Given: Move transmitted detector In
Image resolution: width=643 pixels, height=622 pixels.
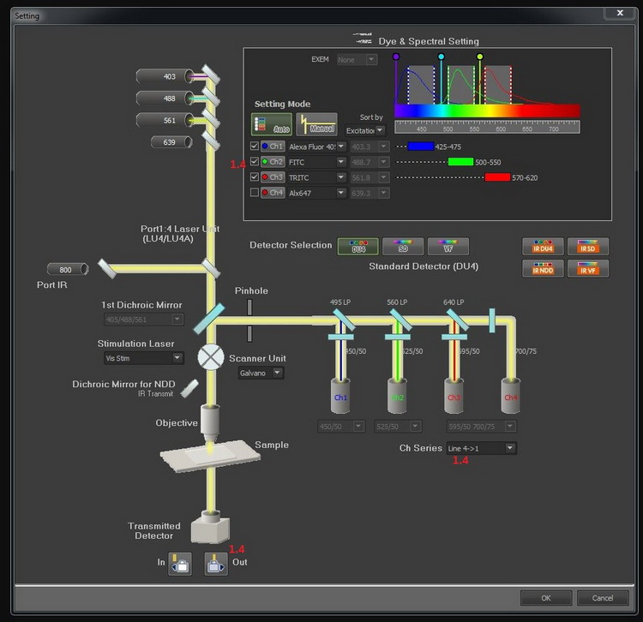Looking at the screenshot, I should pyautogui.click(x=180, y=565).
